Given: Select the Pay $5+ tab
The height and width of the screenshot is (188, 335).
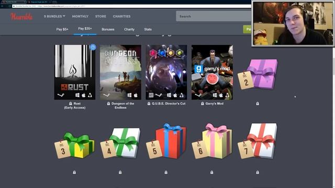Looking at the screenshot, I should [62, 29].
